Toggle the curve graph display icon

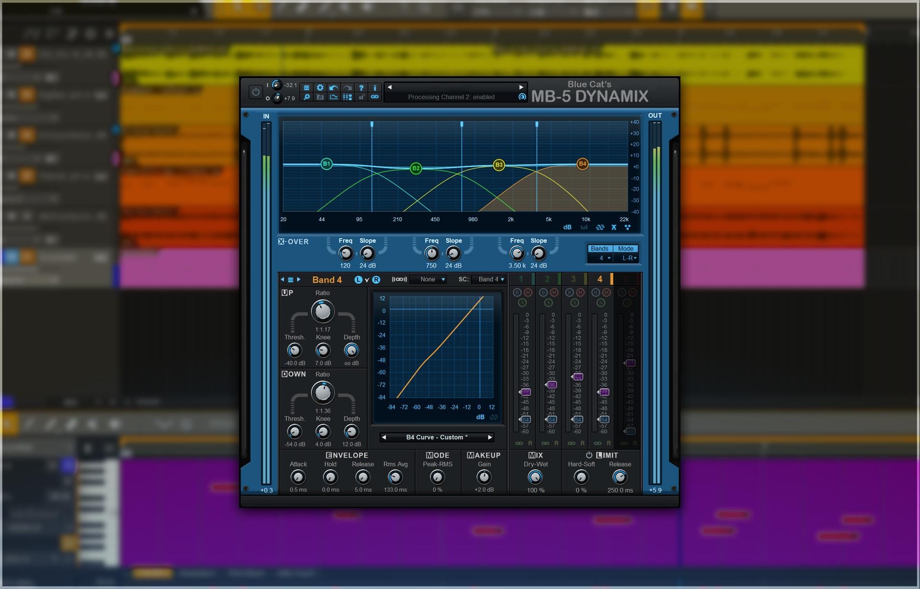[x=333, y=97]
